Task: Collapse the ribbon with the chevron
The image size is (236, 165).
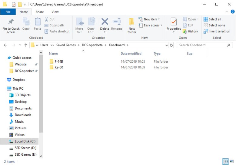Action: [x=227, y=12]
